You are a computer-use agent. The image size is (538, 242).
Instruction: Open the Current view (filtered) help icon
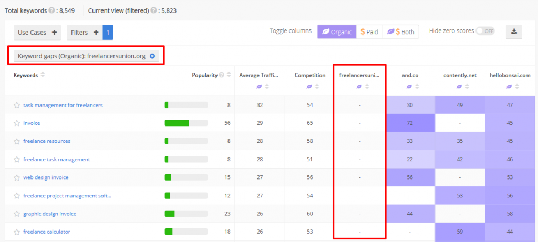click(x=153, y=10)
